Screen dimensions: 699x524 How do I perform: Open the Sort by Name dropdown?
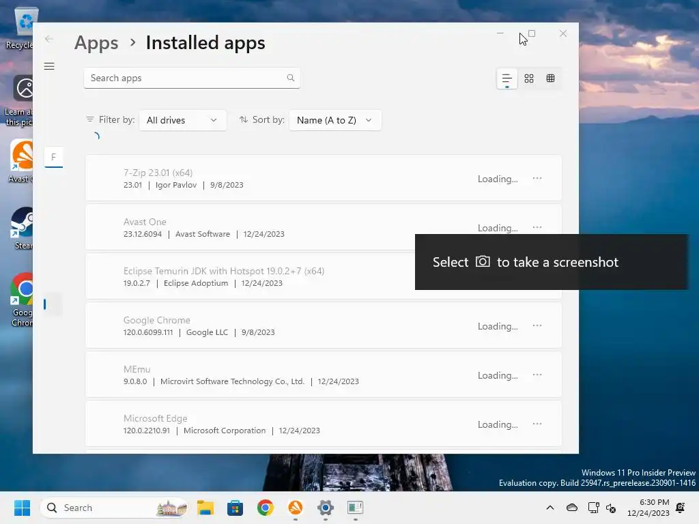[x=335, y=120]
